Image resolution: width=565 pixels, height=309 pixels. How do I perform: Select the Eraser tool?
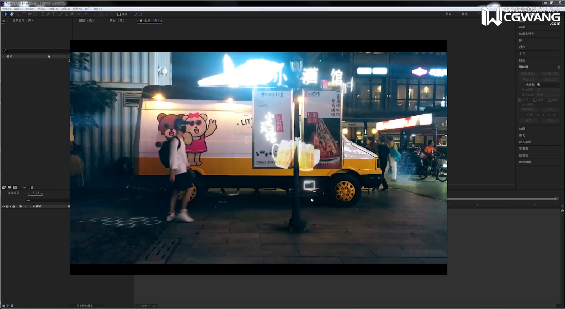(x=72, y=14)
